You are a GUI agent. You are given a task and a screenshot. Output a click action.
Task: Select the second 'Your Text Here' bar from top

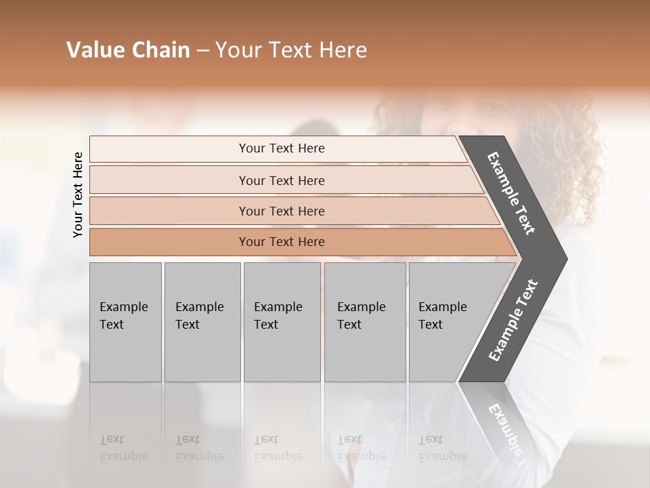tap(281, 180)
